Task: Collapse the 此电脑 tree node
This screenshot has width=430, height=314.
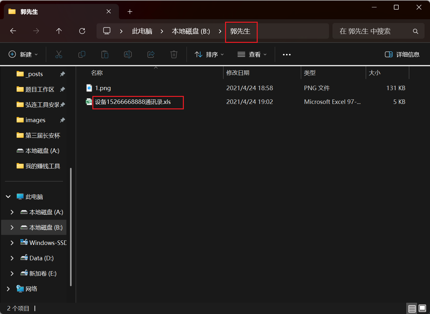Action: point(8,197)
